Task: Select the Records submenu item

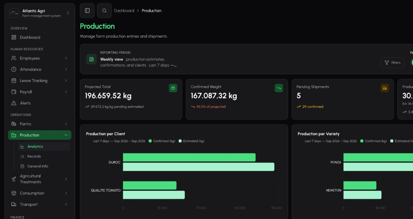Action: (x=44, y=156)
